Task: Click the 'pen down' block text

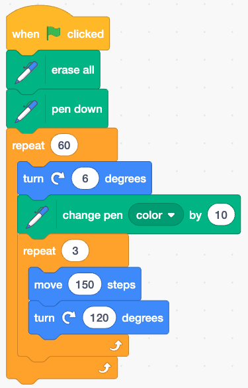Action: (77, 109)
